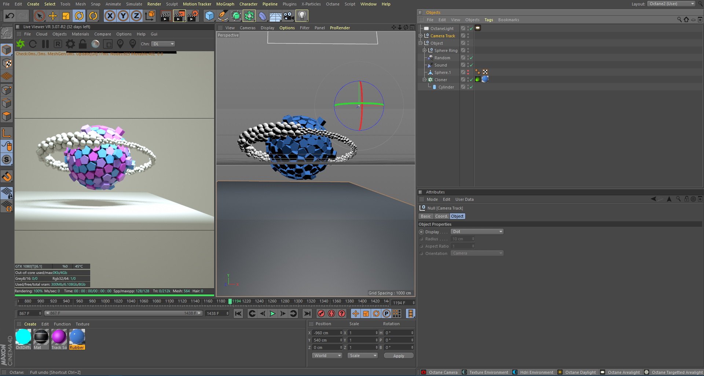
Task: Toggle the Live Viewer camera lock icon
Action: 83,44
